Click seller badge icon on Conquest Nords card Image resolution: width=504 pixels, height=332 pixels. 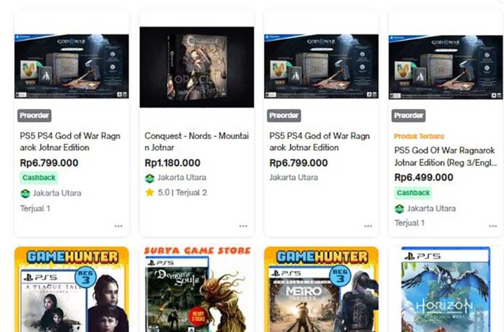click(150, 178)
